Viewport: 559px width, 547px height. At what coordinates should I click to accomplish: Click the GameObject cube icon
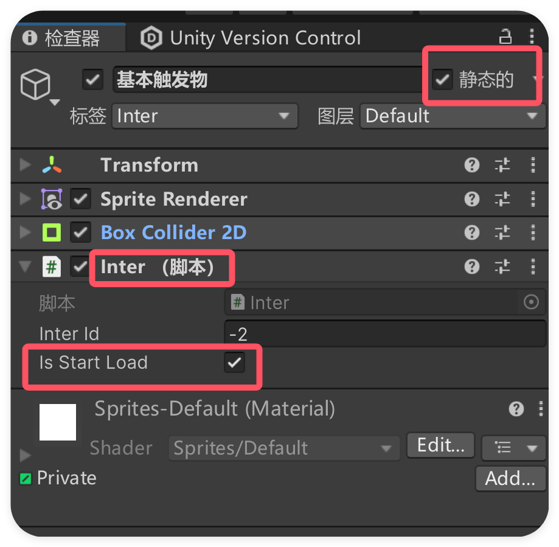tap(35, 84)
